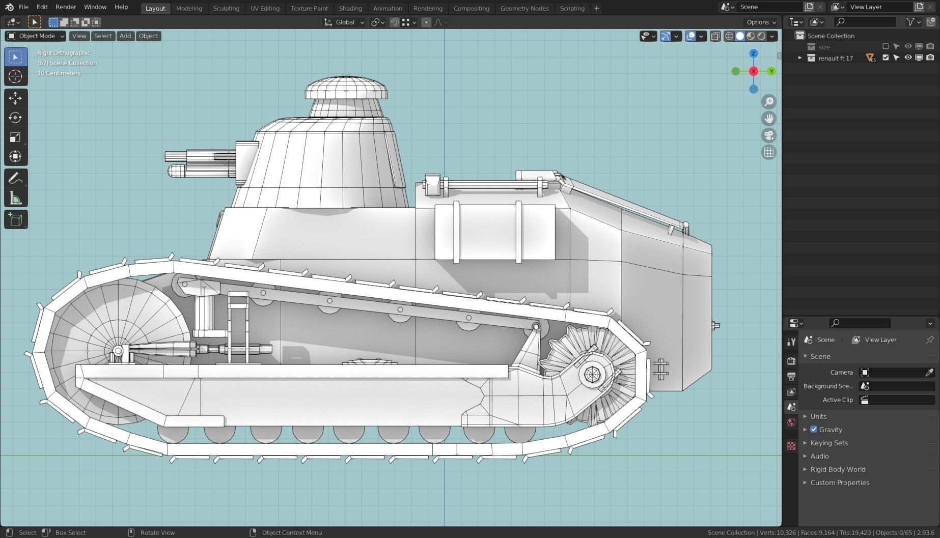
Task: Toggle camera view with camera gizmo
Action: tap(769, 135)
